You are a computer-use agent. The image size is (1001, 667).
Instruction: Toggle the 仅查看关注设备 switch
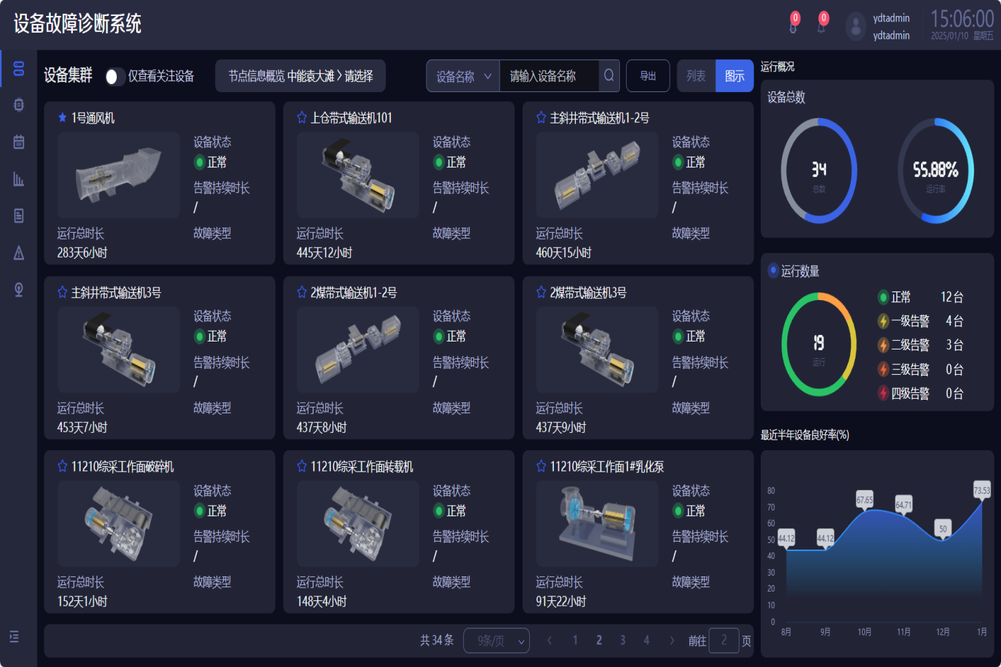tap(115, 77)
